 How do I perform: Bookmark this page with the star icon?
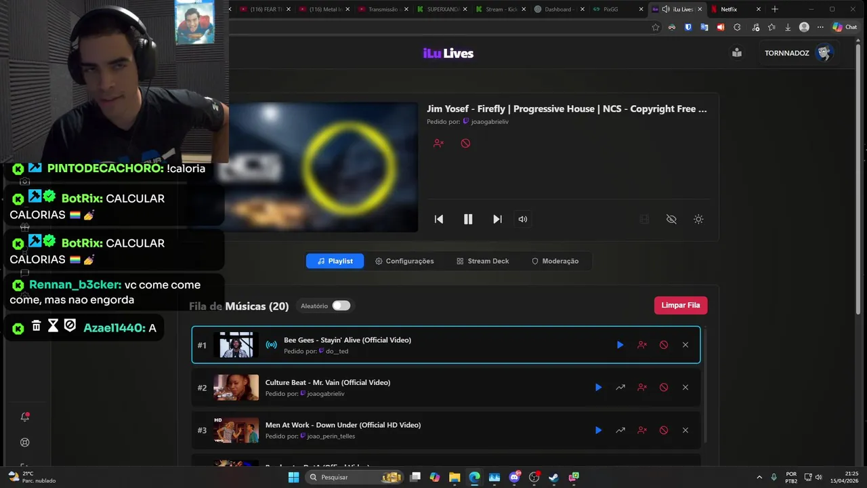pyautogui.click(x=656, y=27)
